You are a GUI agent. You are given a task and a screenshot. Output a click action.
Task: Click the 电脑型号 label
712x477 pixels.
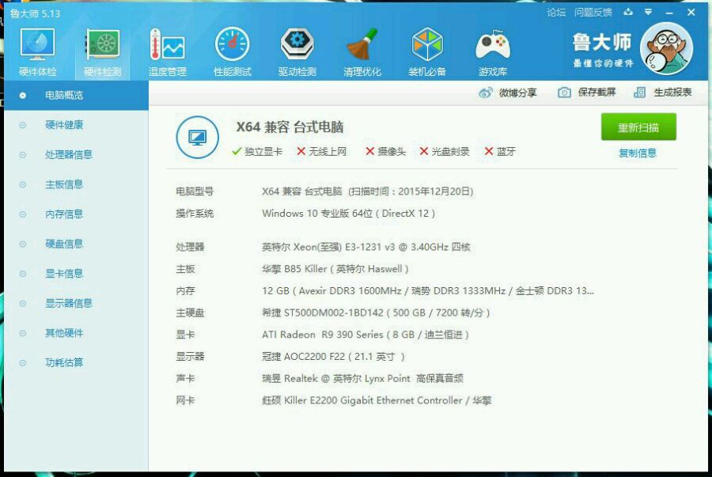click(195, 191)
